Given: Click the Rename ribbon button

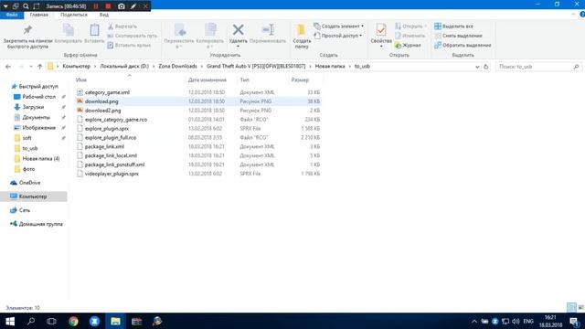Looking at the screenshot, I should pos(268,34).
